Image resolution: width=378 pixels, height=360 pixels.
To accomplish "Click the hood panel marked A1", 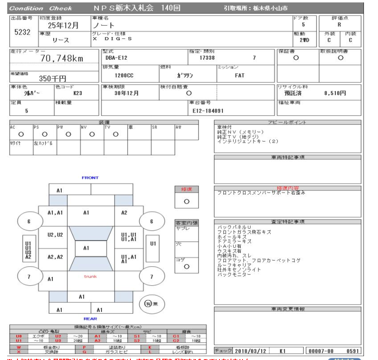I will point(86,213).
